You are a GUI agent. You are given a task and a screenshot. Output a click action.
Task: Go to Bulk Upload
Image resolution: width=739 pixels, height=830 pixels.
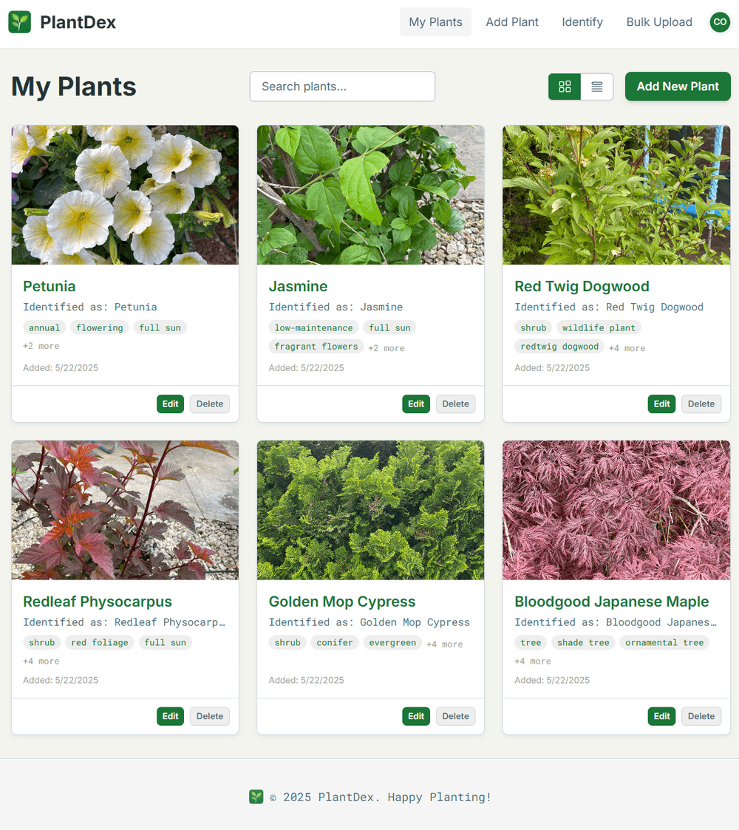(x=658, y=22)
